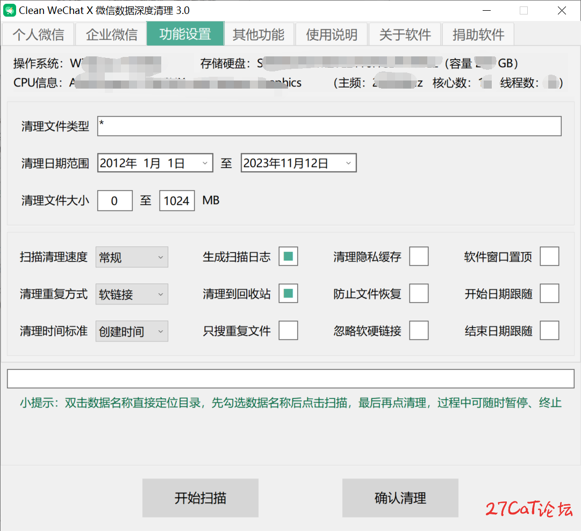Minimize the Clean WeChat X window
This screenshot has height=531, width=581.
click(487, 11)
